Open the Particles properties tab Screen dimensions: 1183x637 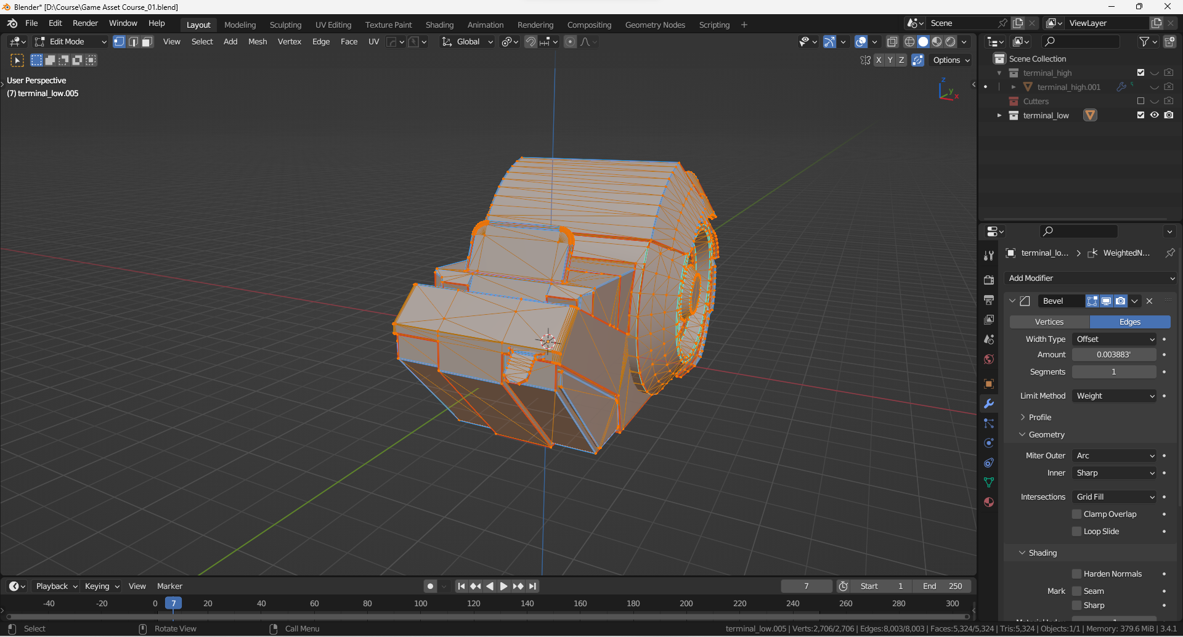coord(989,423)
